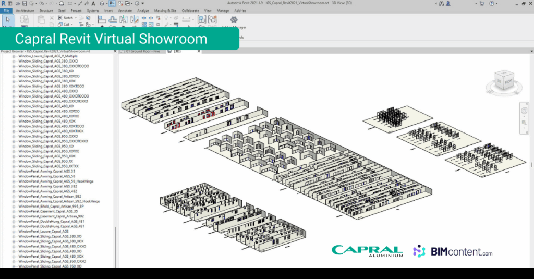Expand WindowPanel_Louvre_Capral_AGS node
534x279 pixels.
click(x=14, y=232)
